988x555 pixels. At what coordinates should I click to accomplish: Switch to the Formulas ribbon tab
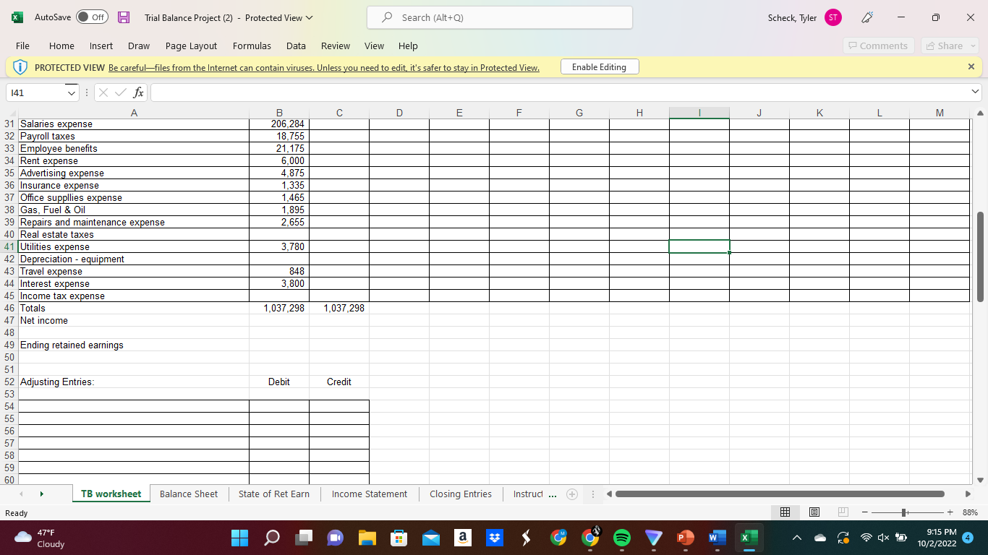pos(251,46)
